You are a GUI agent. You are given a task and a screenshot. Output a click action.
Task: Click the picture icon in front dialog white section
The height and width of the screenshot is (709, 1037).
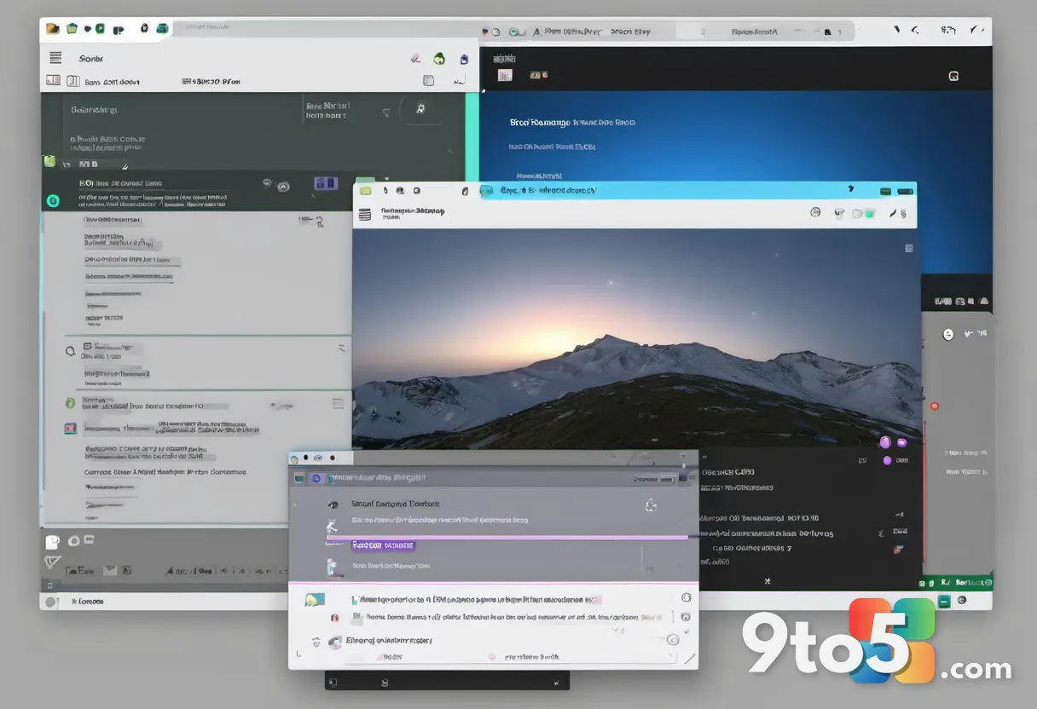pyautogui.click(x=315, y=600)
